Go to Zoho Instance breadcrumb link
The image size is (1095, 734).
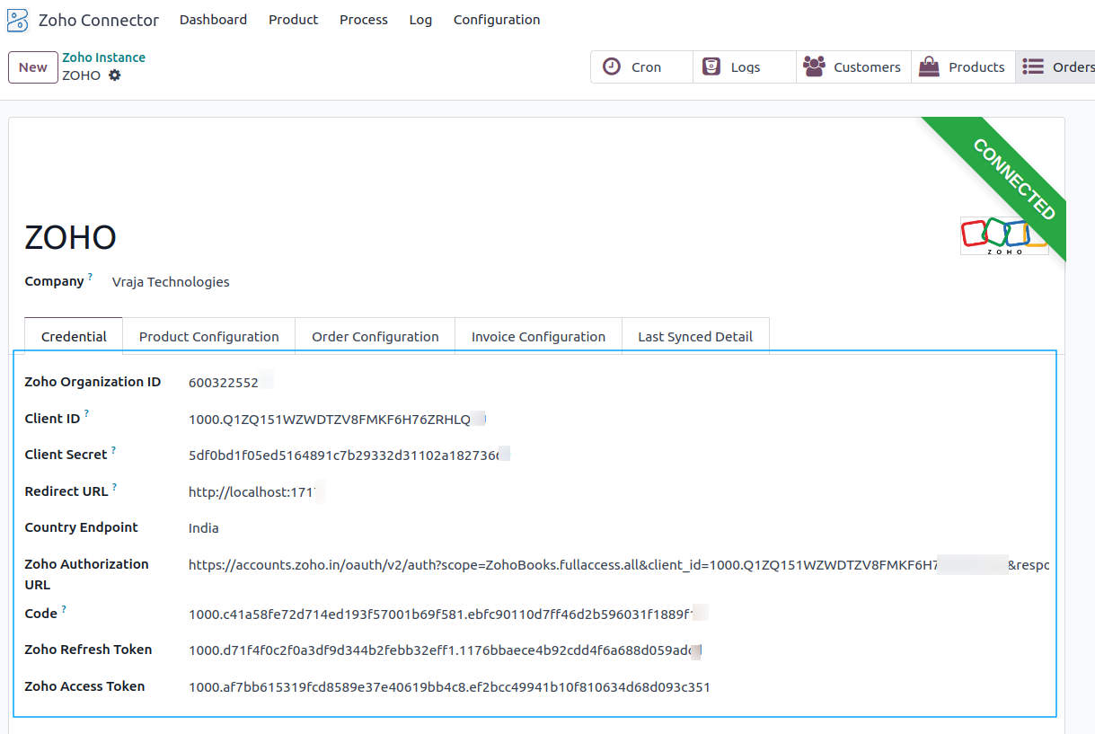[103, 57]
